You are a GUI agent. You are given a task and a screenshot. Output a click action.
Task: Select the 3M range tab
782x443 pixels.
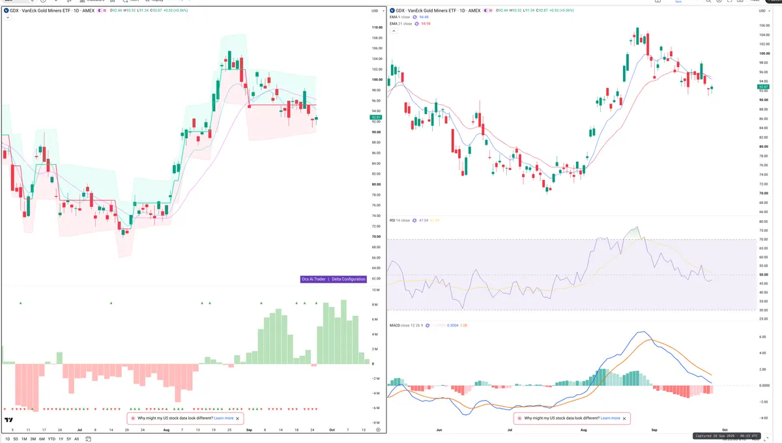33,439
